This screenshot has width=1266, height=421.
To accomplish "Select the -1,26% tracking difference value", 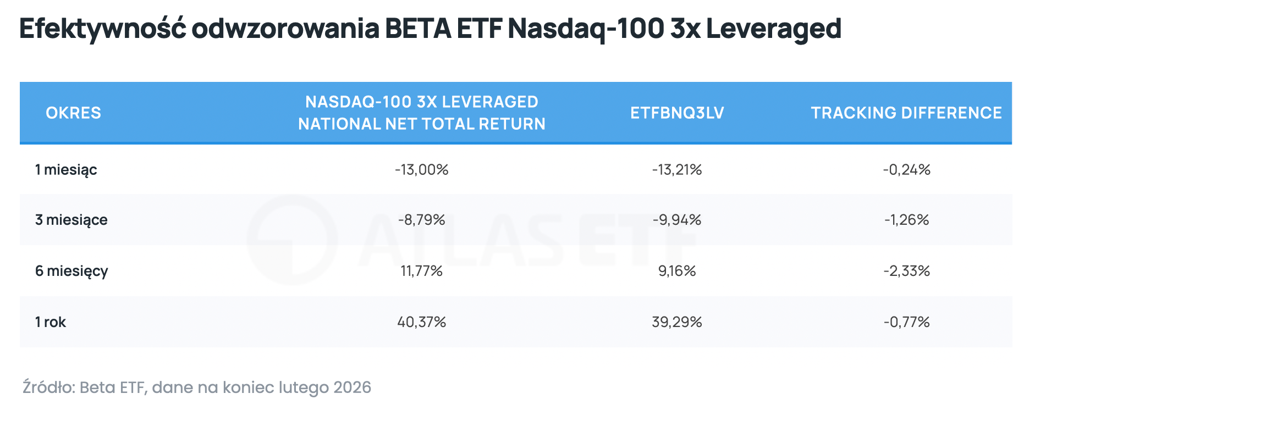I will click(906, 220).
